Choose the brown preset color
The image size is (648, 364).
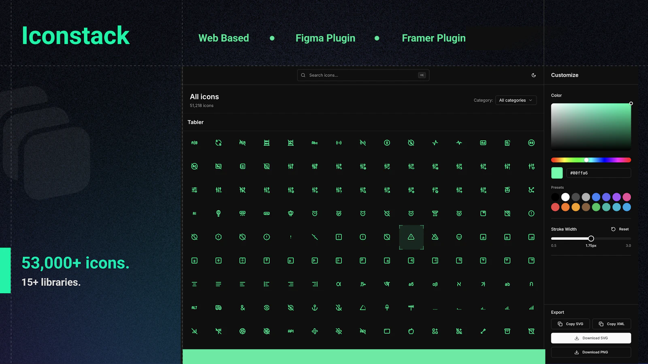pos(586,207)
